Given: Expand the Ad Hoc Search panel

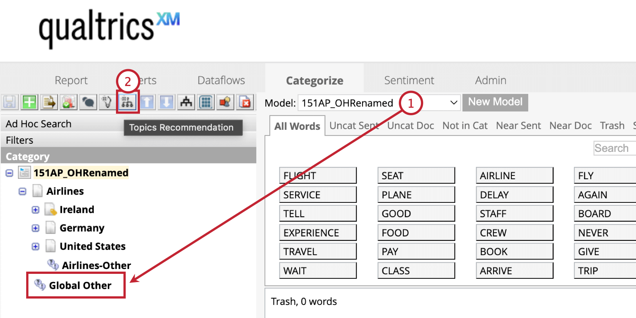Looking at the screenshot, I should [128, 124].
